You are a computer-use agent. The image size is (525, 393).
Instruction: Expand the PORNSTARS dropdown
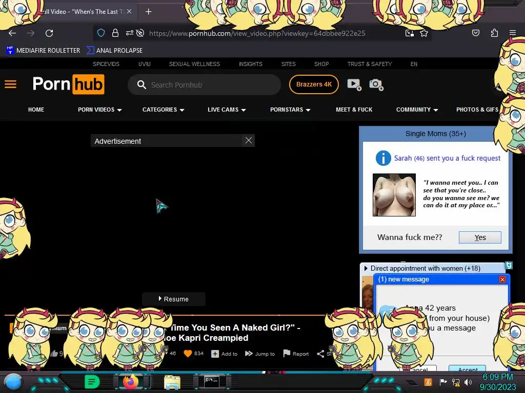[290, 110]
